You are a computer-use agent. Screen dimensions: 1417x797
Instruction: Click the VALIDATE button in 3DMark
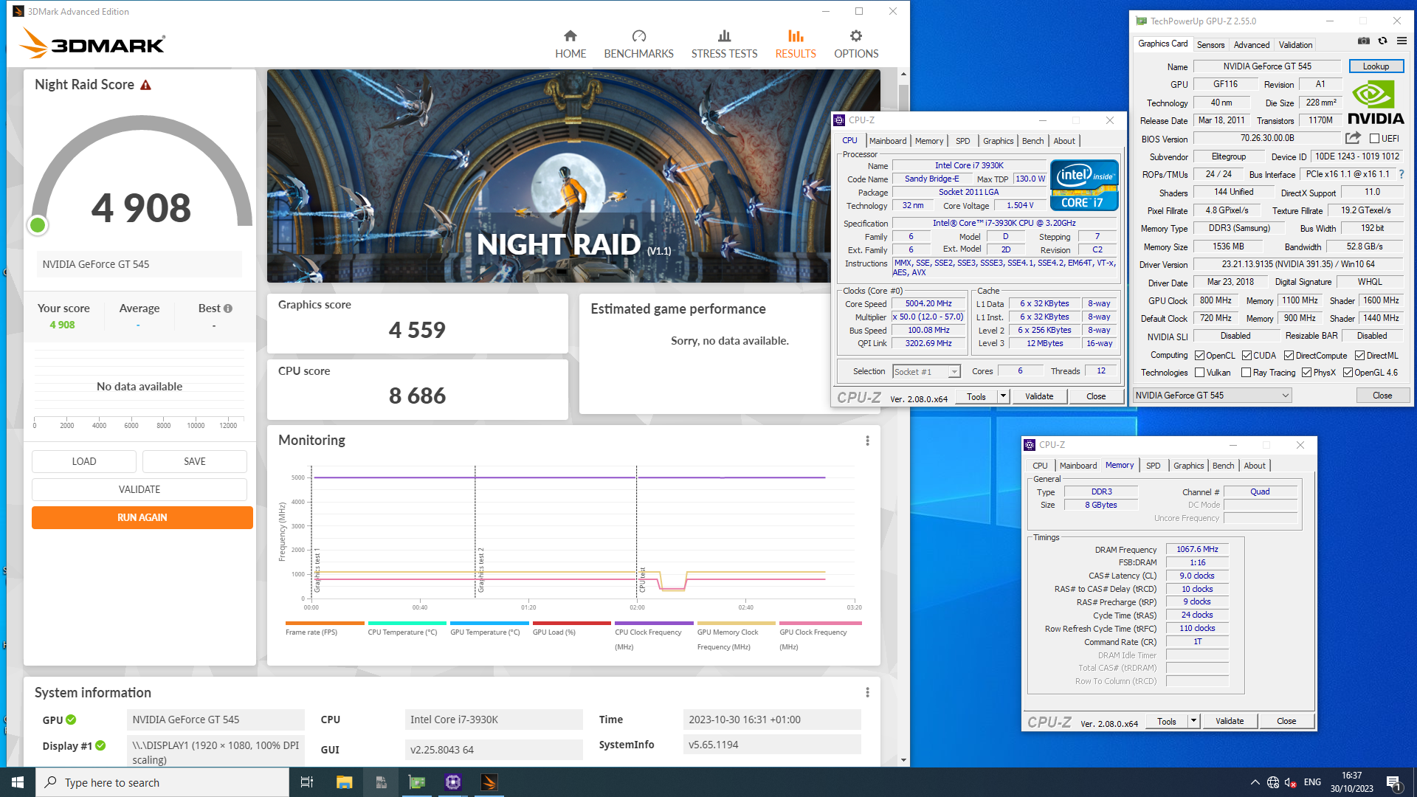(139, 489)
